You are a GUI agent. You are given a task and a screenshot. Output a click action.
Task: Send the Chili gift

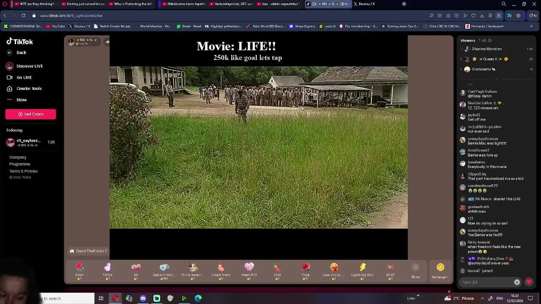277,271
